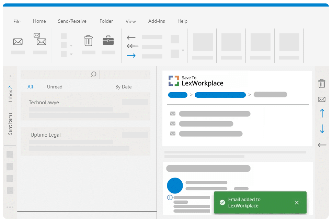This screenshot has height=223, width=333.
Task: Click the blue down-arrow in right sidebar
Action: (322, 129)
